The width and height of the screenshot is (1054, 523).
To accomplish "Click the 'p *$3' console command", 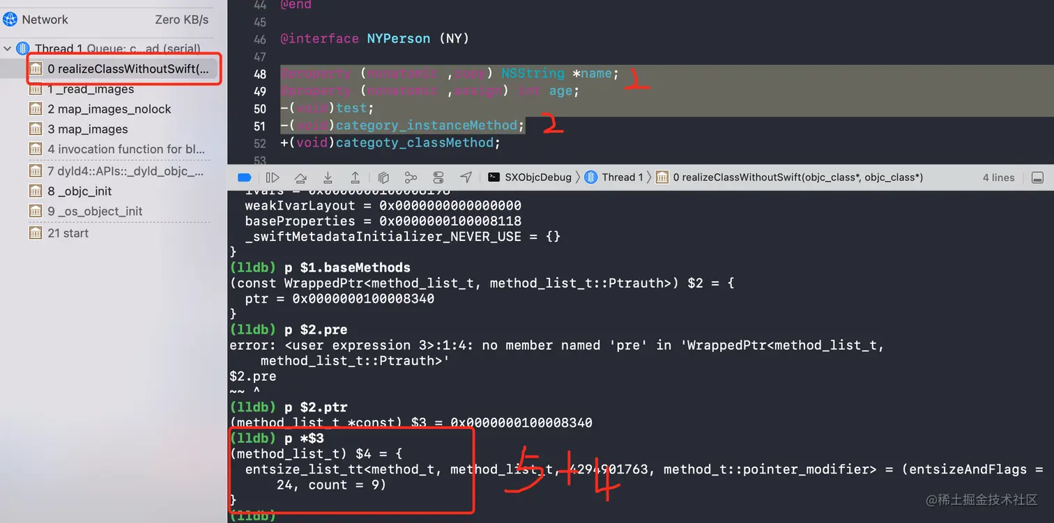I will coord(304,439).
